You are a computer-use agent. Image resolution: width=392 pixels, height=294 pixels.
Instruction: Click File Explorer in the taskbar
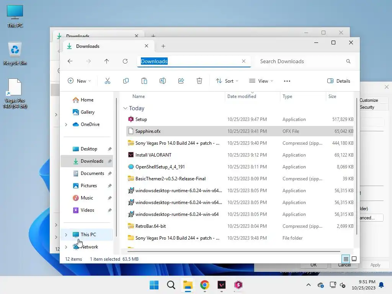click(x=188, y=285)
